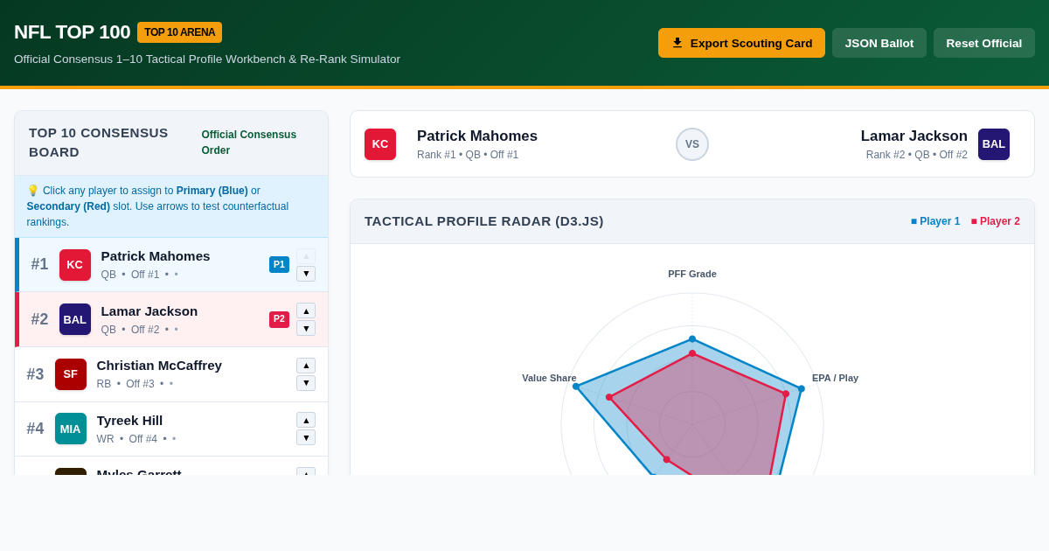This screenshot has width=1049, height=551.
Task: Click the P2 badge on Lamar Jackson
Action: (x=279, y=319)
